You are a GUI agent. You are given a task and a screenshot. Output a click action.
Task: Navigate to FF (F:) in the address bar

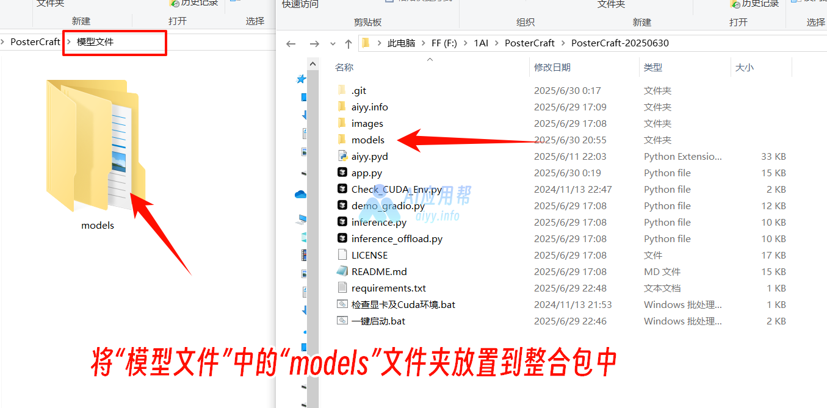[444, 43]
